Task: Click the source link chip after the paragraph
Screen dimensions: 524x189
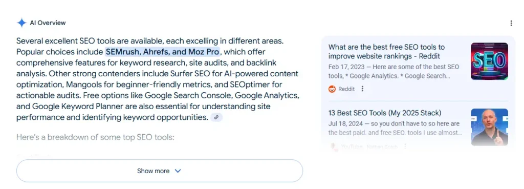Action: tap(216, 117)
